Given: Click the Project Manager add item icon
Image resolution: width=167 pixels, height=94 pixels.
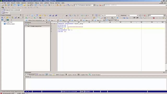Looking at the screenshot, I should [2, 17].
